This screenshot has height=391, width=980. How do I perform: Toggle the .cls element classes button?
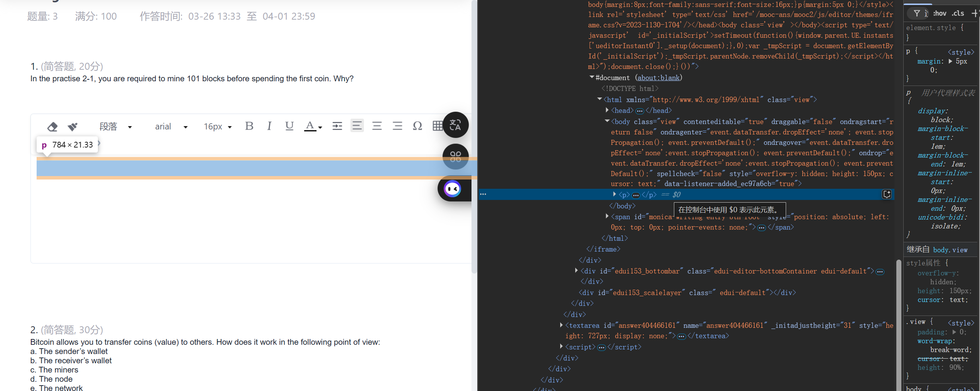(958, 13)
